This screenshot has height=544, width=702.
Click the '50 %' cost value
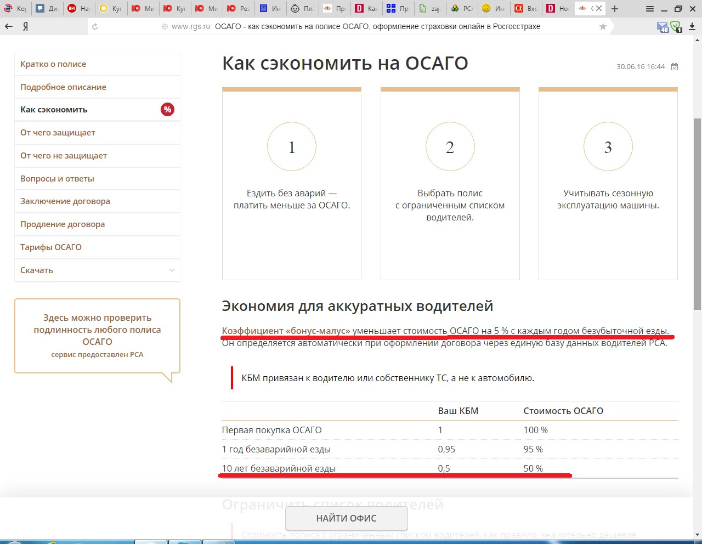(533, 468)
